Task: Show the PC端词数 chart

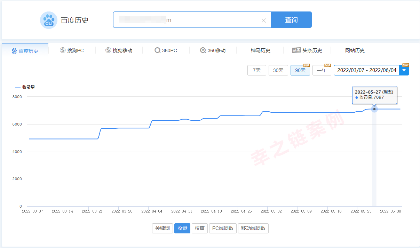Action: tap(223, 228)
